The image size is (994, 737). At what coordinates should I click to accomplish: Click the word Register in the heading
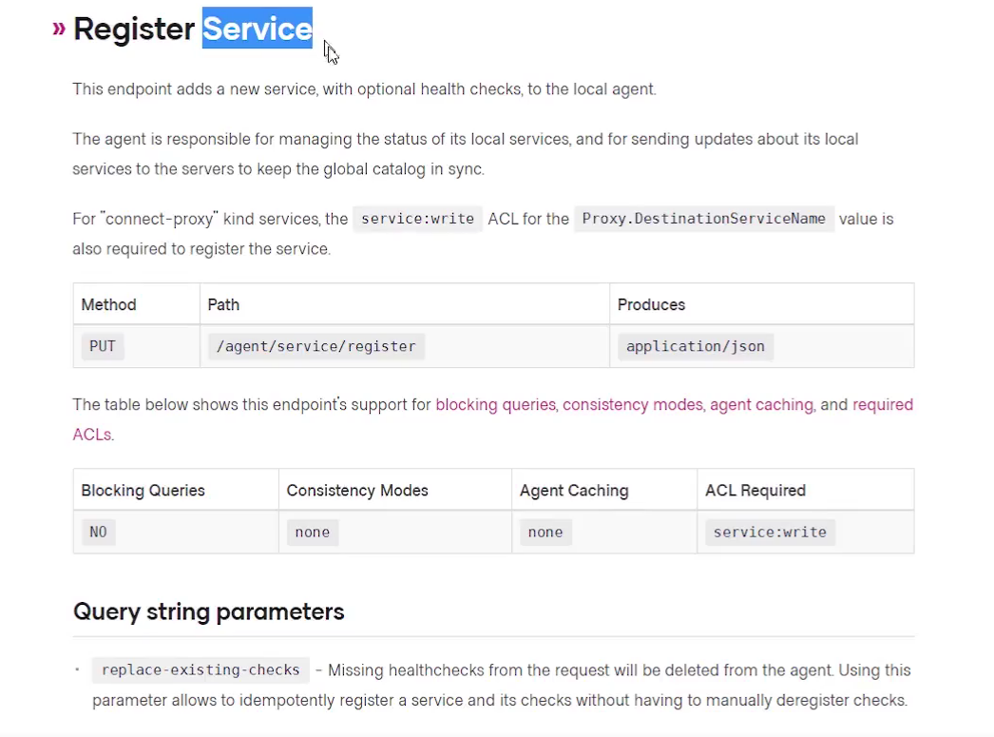point(134,29)
